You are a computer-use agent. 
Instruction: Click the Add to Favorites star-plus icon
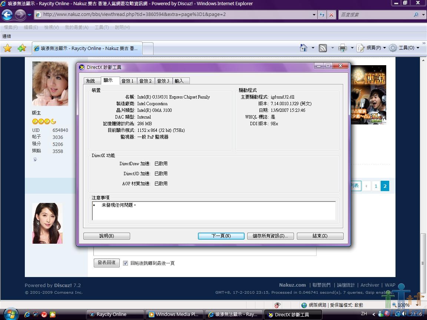pyautogui.click(x=21, y=48)
